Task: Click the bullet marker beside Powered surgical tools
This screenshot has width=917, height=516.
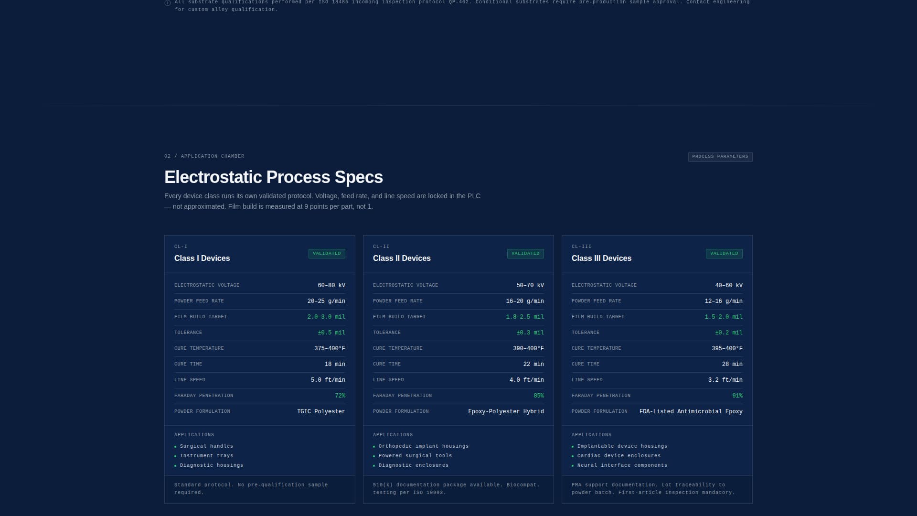Action: 374,456
